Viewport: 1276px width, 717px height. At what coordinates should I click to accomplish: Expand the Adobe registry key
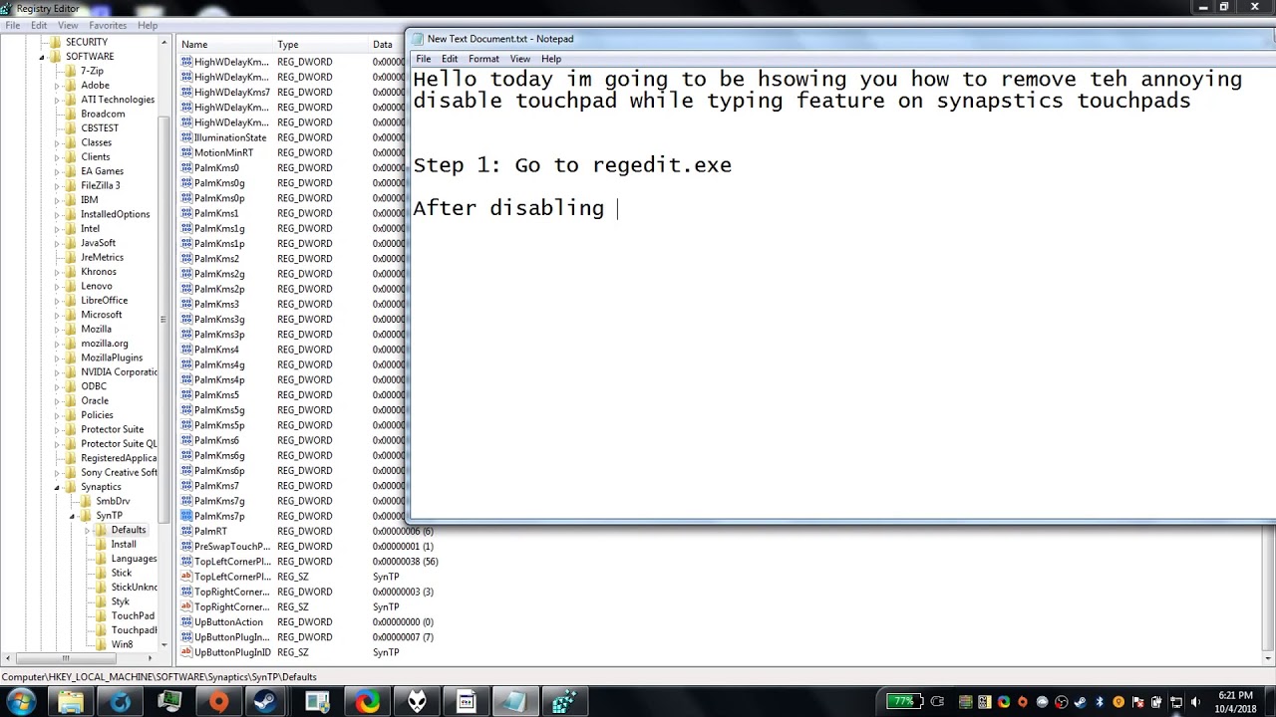pyautogui.click(x=57, y=86)
